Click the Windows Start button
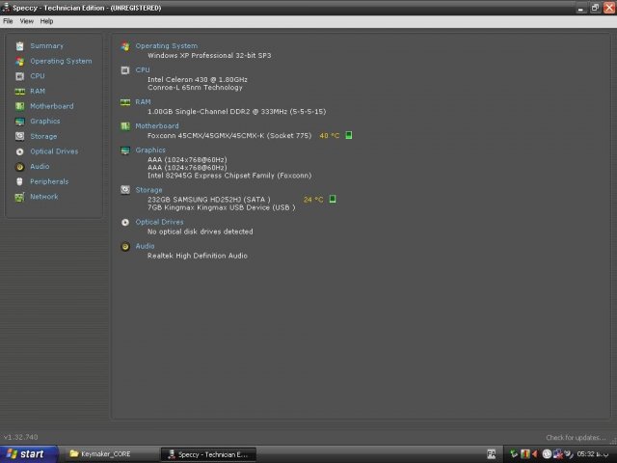Viewport: 617px width, 463px height. coord(26,453)
